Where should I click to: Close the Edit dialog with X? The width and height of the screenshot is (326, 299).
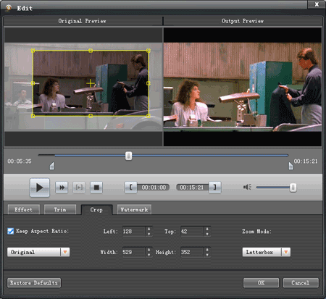(317, 4)
